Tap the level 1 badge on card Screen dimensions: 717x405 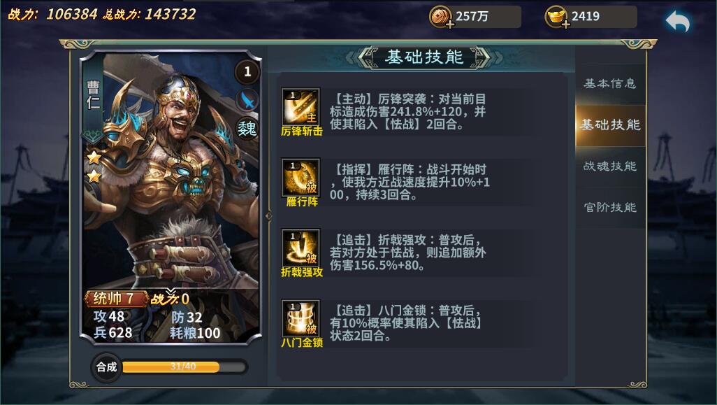pyautogui.click(x=247, y=71)
